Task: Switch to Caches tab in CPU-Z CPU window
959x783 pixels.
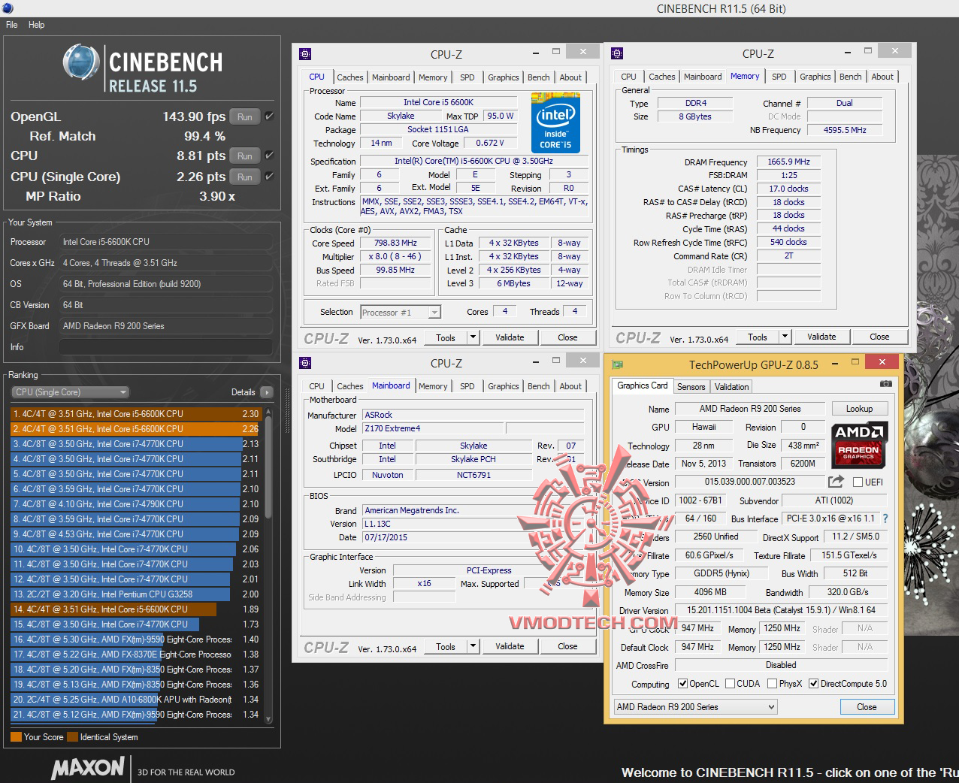Action: [350, 77]
